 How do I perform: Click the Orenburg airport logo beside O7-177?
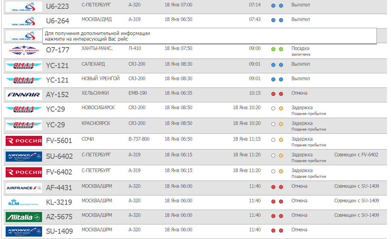pos(23,50)
